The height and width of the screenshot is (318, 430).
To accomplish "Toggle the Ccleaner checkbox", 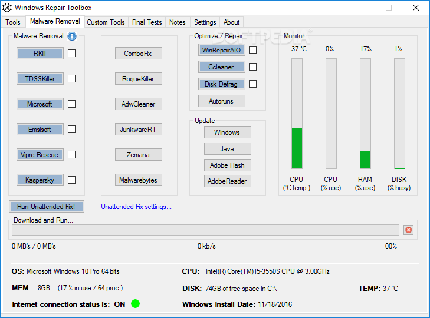I will click(x=253, y=67).
